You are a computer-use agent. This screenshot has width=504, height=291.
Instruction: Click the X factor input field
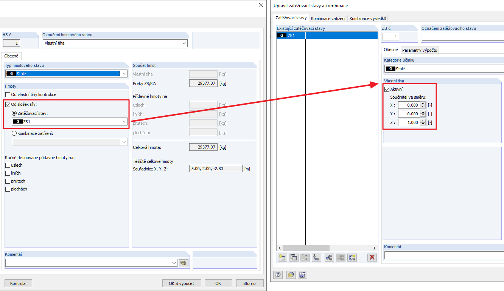pos(409,105)
